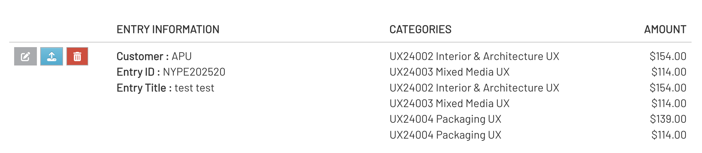Click the gray edit entry pencil icon

[x=26, y=56]
